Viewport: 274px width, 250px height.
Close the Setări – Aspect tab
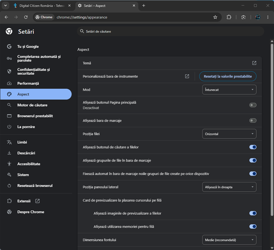(134, 5)
